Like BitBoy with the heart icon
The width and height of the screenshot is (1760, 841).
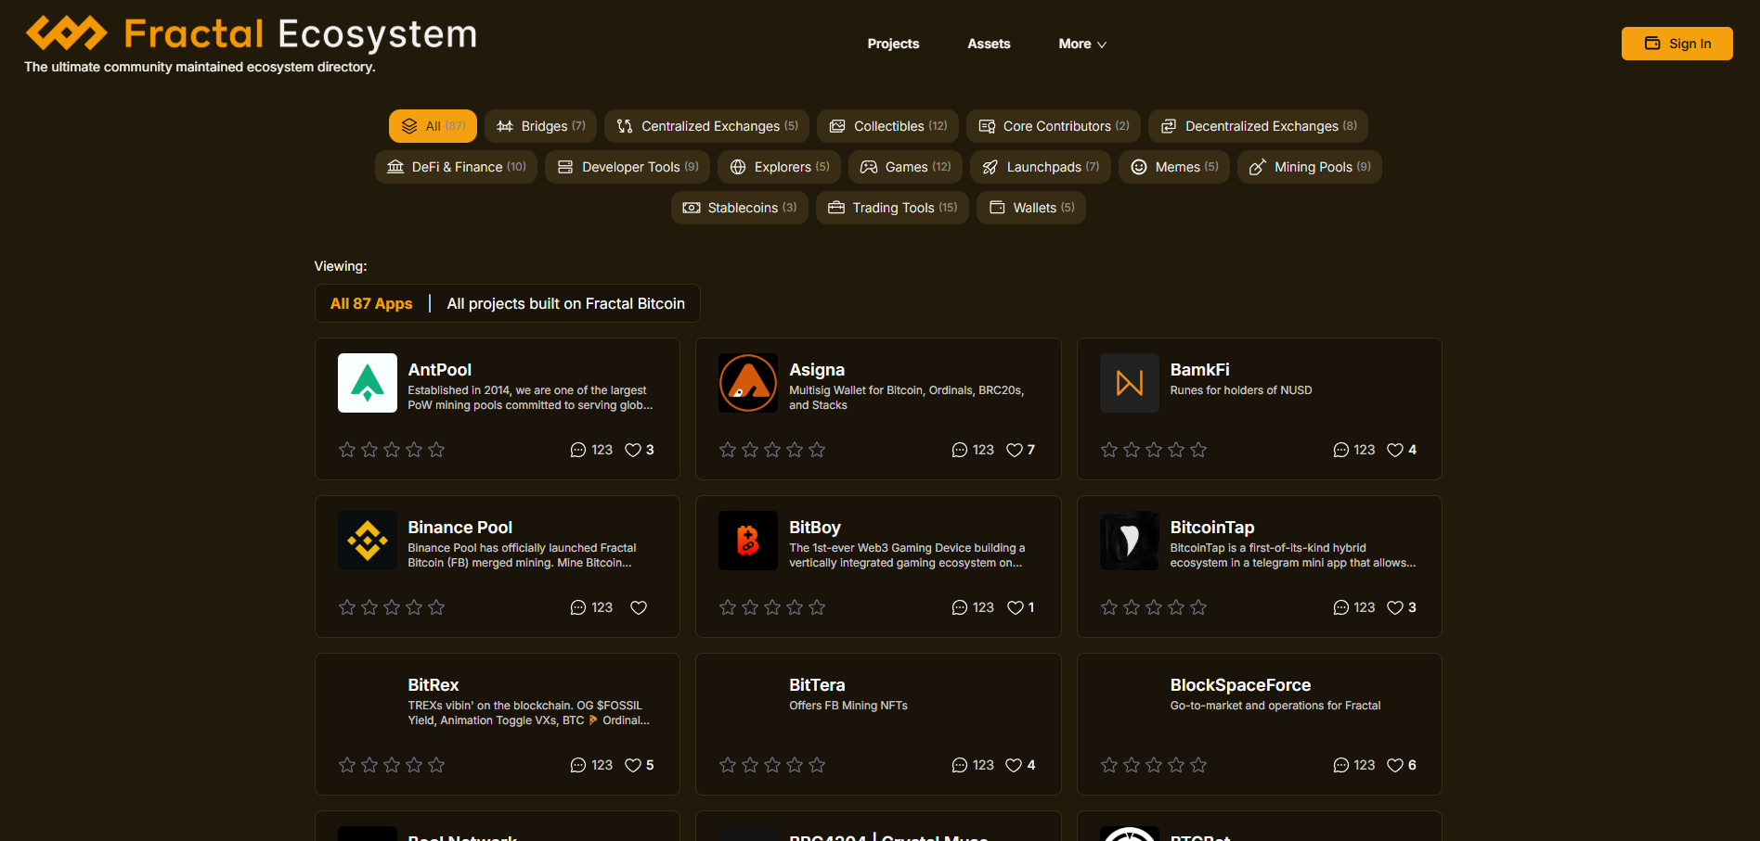tap(1016, 607)
